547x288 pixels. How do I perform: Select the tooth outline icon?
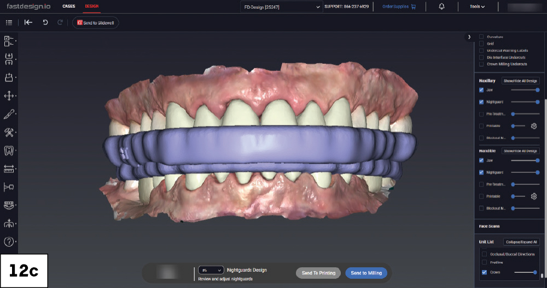coord(9,151)
